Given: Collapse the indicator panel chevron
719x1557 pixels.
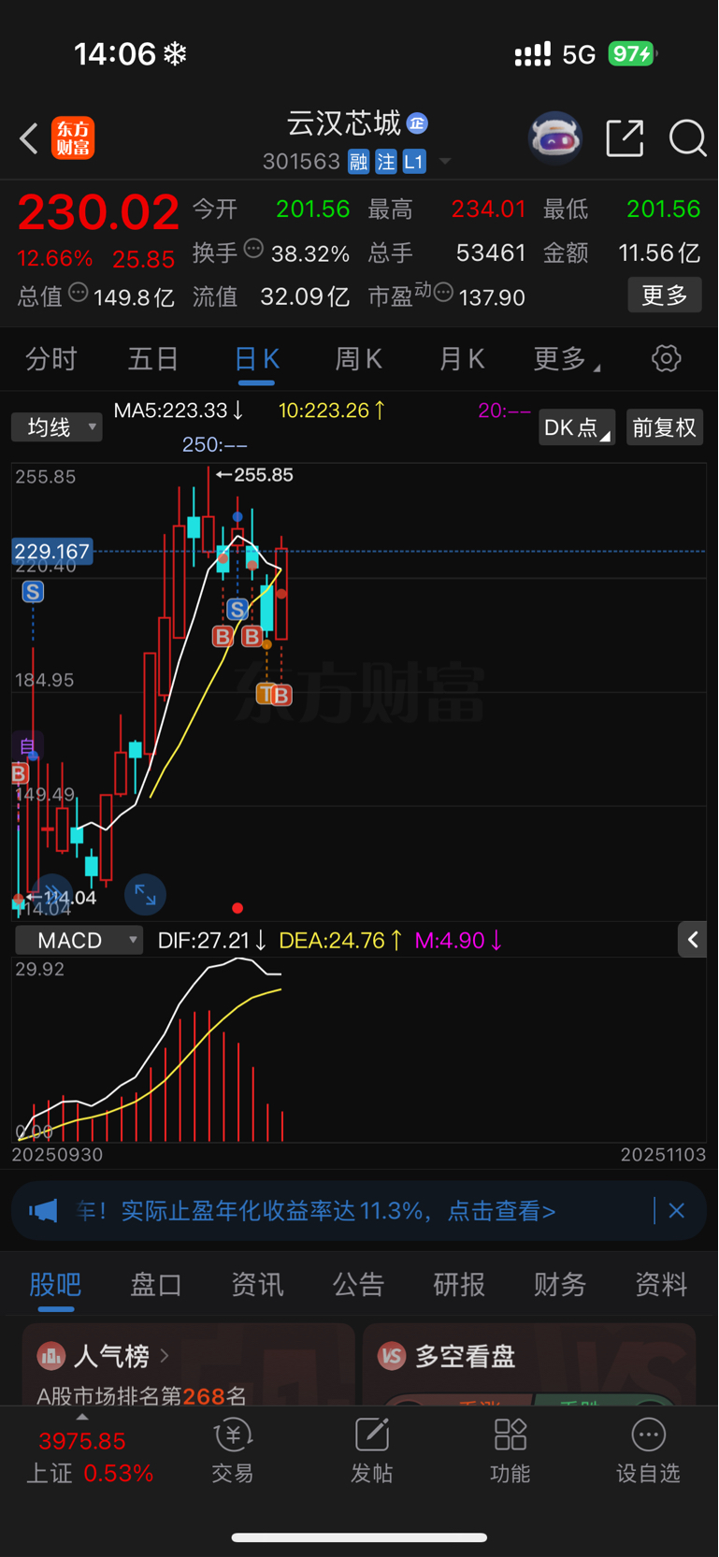Looking at the screenshot, I should pos(692,940).
